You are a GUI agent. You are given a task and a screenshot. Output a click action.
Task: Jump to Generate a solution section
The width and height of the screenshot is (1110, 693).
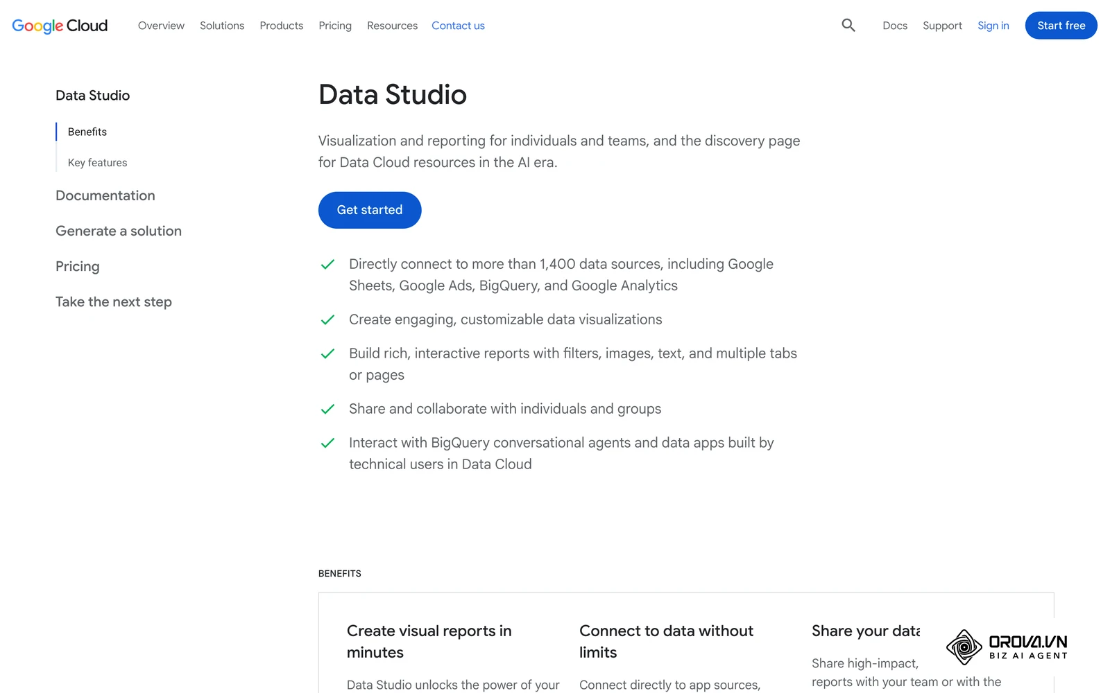click(x=119, y=231)
